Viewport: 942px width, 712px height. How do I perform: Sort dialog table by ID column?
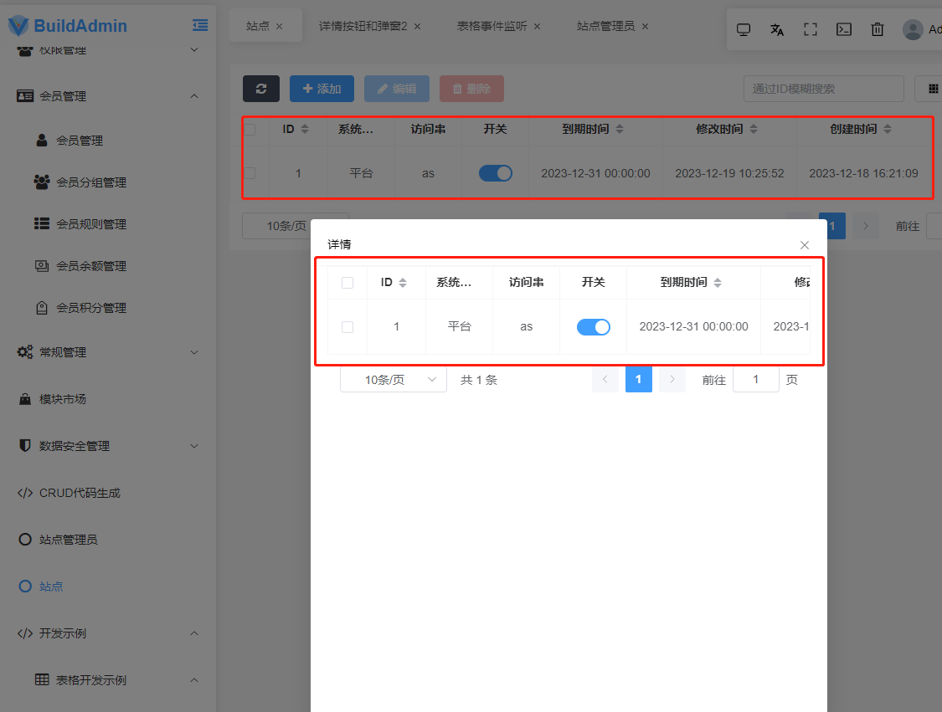click(394, 283)
